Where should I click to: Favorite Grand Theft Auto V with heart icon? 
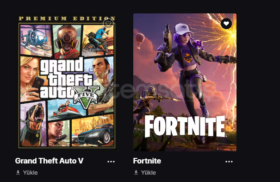108,24
